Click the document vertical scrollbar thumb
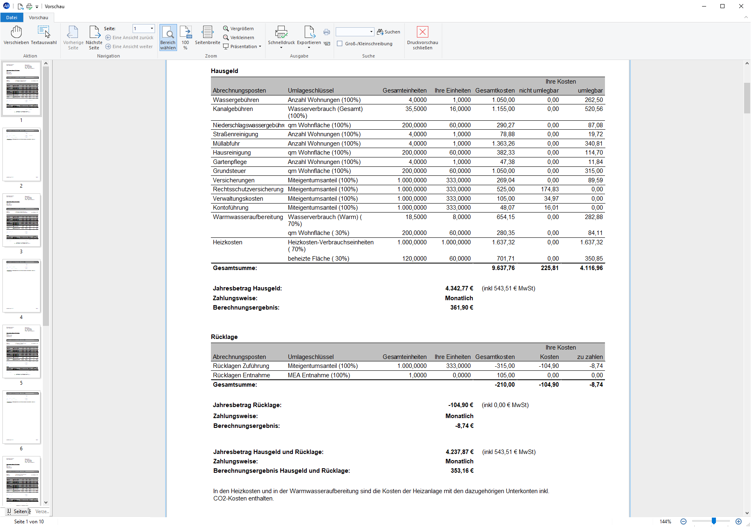 747,98
